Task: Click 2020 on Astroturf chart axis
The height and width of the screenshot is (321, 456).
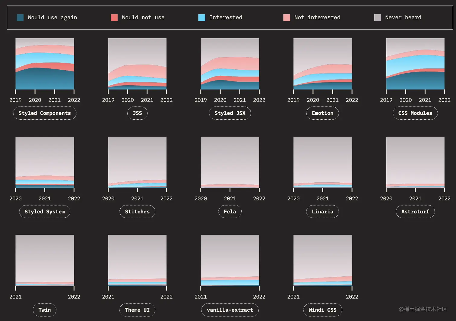Action: 386,199
